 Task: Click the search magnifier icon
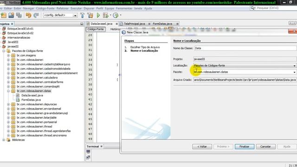pos(252,8)
